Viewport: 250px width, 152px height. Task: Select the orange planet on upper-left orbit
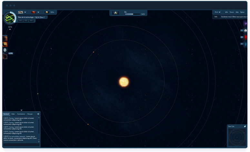94,52
